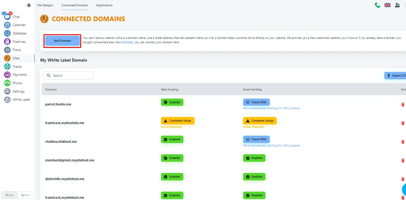Open the Pipelines sidebar icon
Screen dimensions: 406x200
7,42
